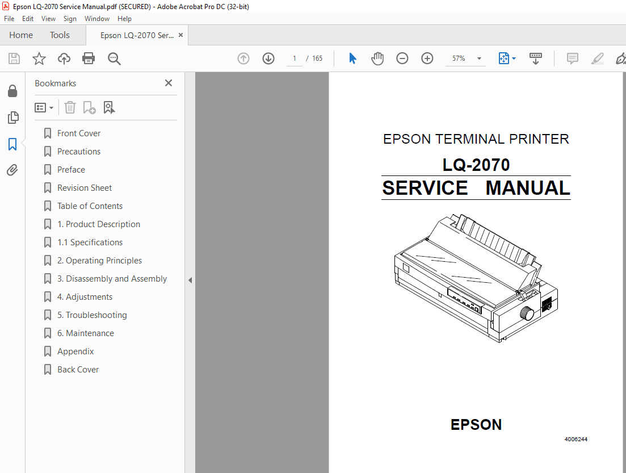Switch to the Tools tab

60,35
